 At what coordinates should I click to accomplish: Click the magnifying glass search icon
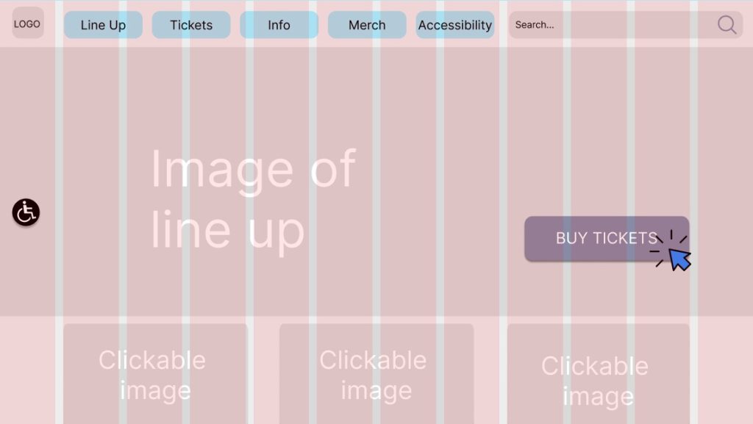[x=727, y=25]
